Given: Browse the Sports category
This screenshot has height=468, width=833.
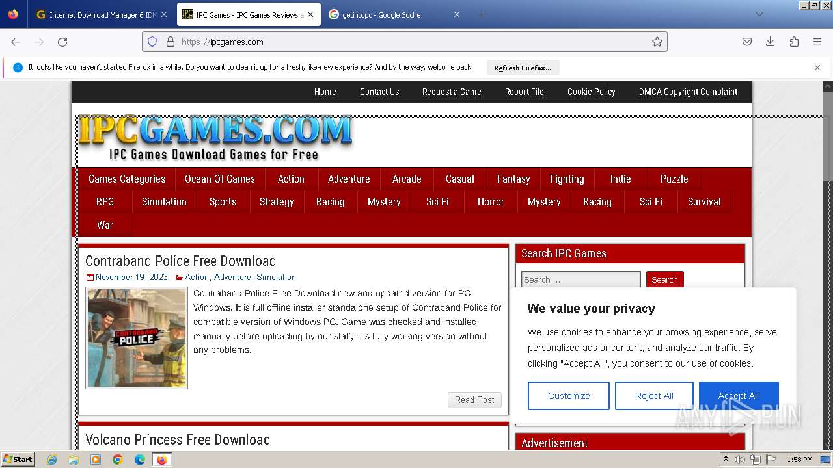Looking at the screenshot, I should [x=223, y=201].
